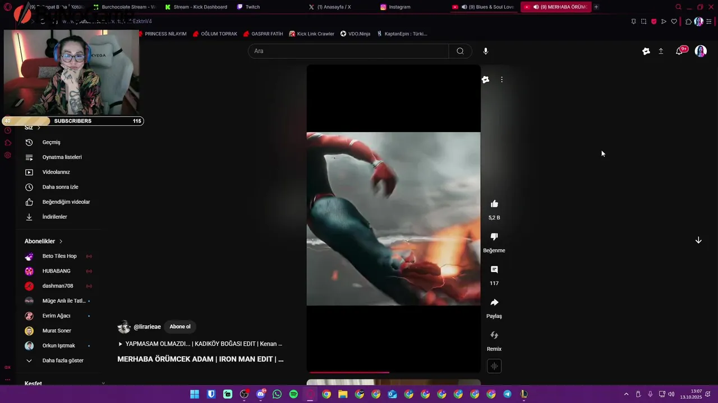Switch to the Stream - Kick Dashboard tab
This screenshot has width=718, height=403.
196,7
